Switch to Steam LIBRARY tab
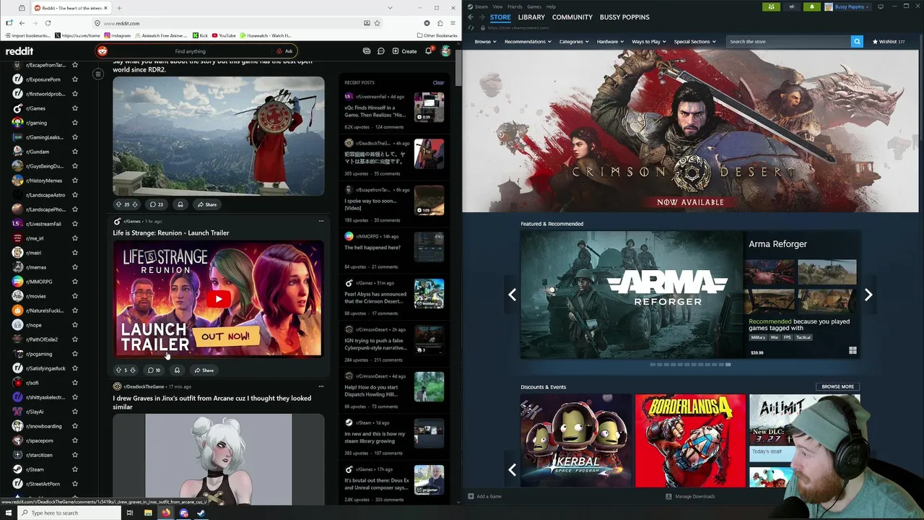The width and height of the screenshot is (924, 520). coord(531,17)
